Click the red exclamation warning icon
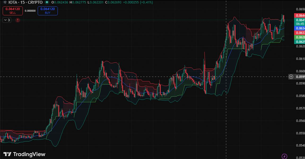The image size is (305, 159). 18,20
